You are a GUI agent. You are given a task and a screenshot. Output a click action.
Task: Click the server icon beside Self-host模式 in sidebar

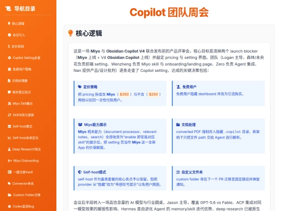coord(9,126)
